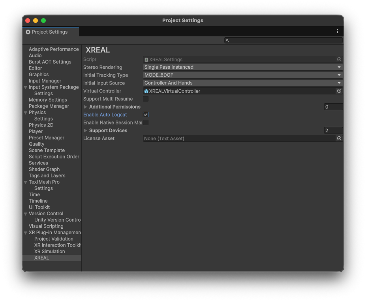Open the Initial Tracking Type dropdown

coord(242,75)
